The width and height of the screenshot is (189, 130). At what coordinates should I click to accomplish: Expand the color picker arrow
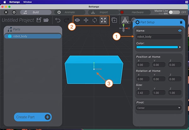click(180, 47)
